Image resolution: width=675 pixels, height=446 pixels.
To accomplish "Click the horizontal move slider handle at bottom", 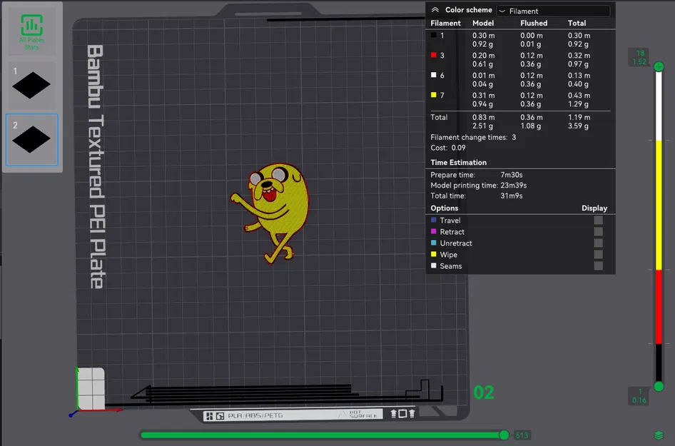I will (x=504, y=435).
